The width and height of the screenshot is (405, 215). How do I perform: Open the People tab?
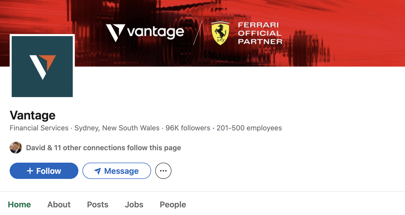[x=173, y=205]
